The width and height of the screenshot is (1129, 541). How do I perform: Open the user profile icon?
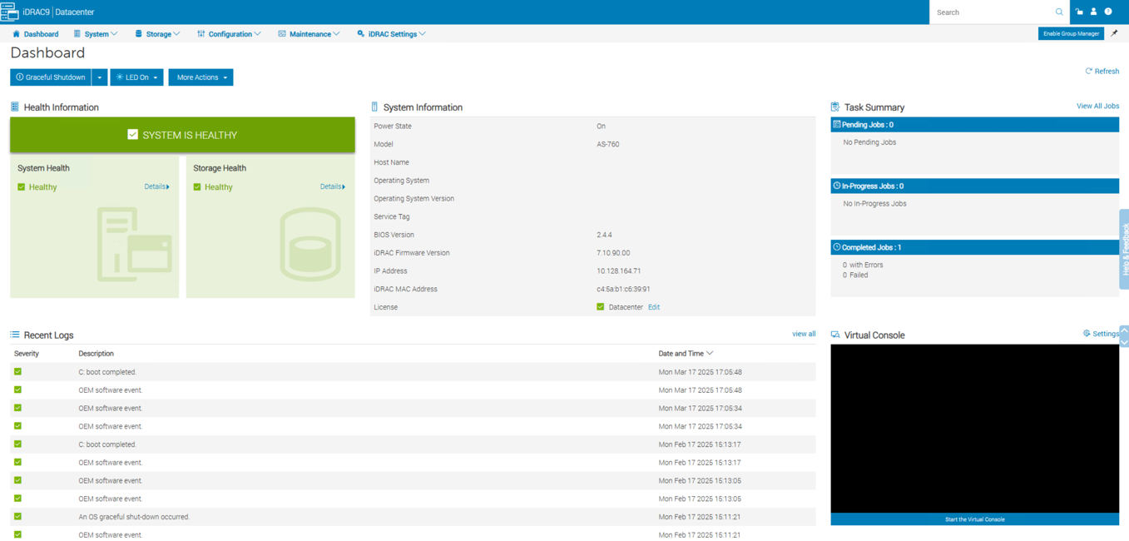(x=1093, y=12)
